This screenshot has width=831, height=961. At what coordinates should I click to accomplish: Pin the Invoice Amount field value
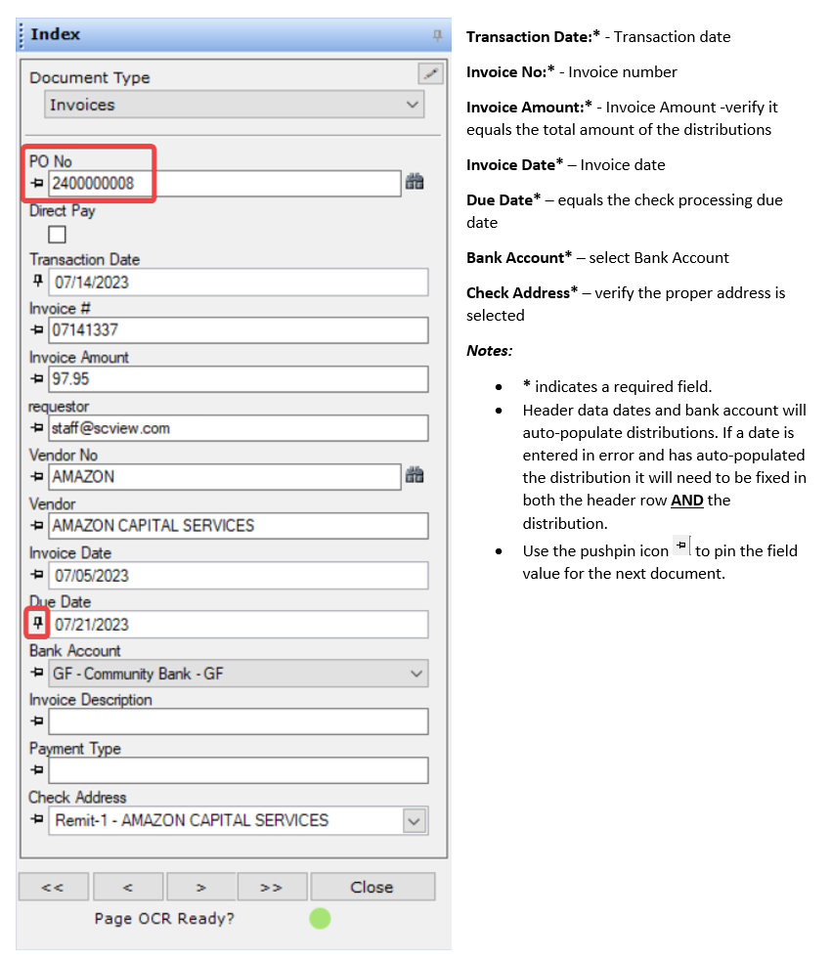point(38,379)
